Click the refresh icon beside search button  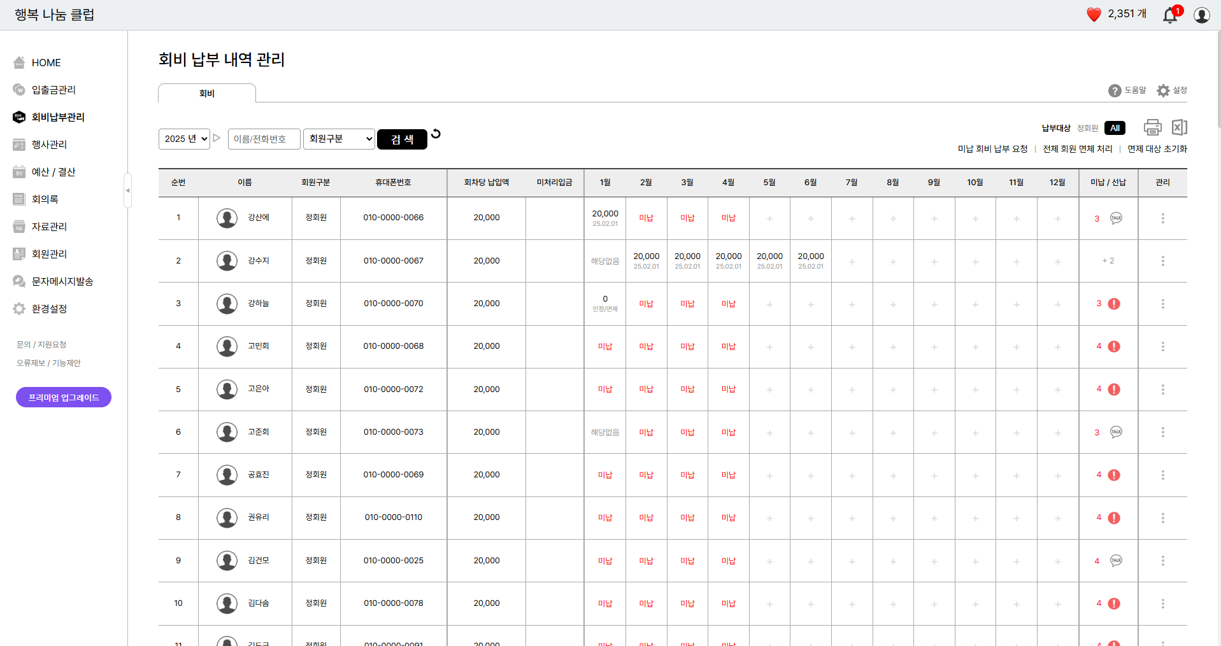(x=436, y=134)
